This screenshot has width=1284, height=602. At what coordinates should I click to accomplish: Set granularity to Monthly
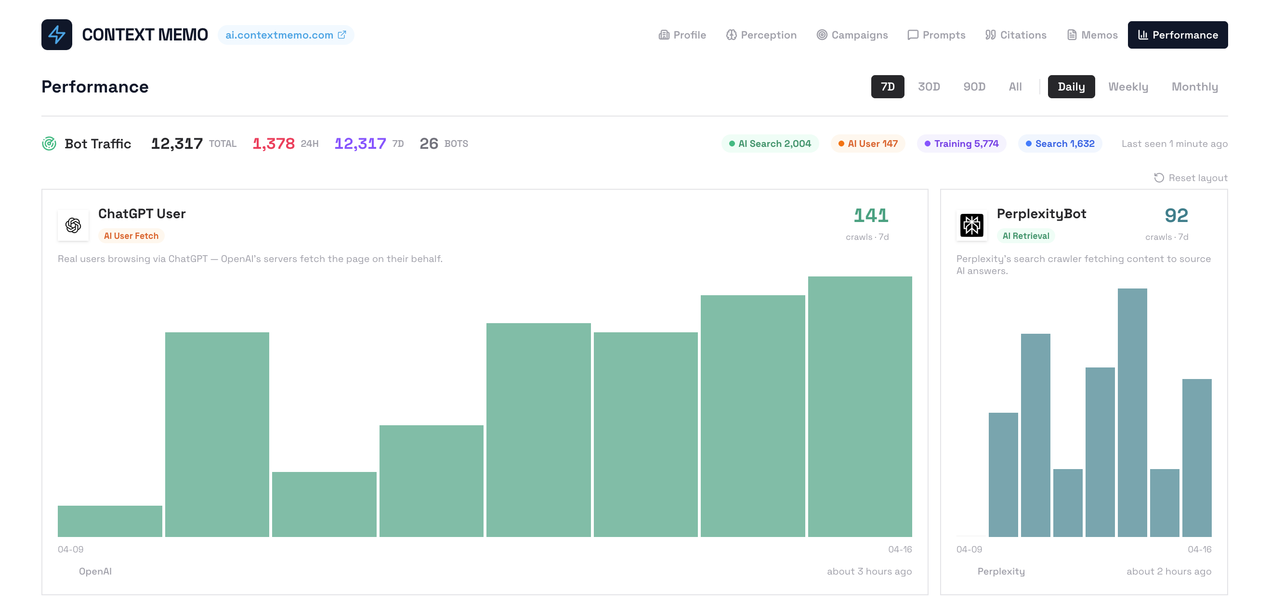1194,87
